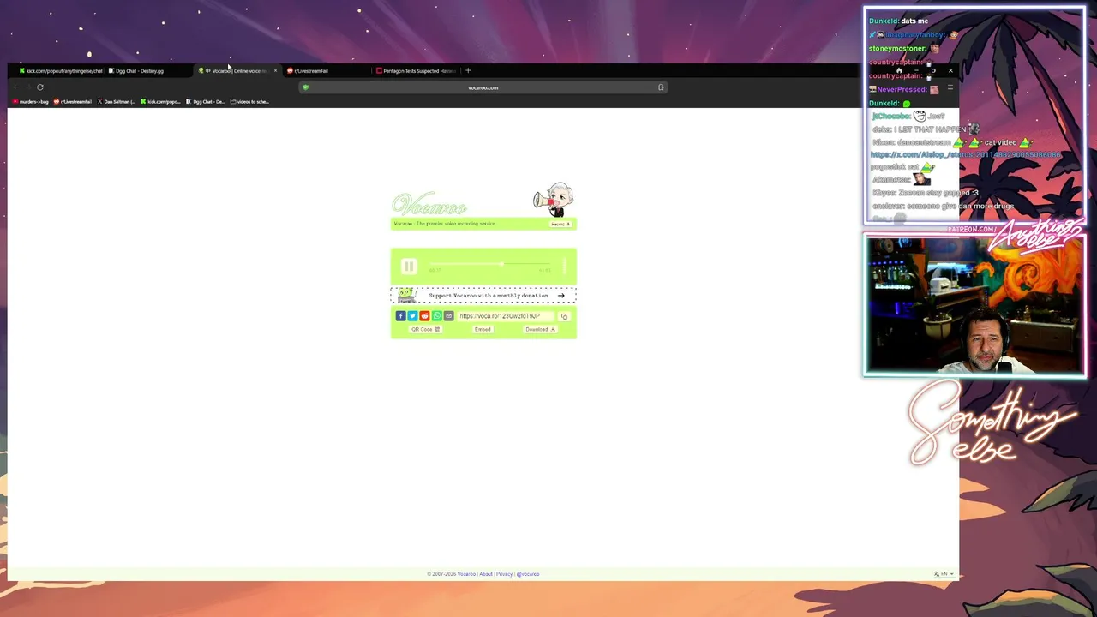Share the recording on Twitter
Screen dimensions: 1097x617
412,316
